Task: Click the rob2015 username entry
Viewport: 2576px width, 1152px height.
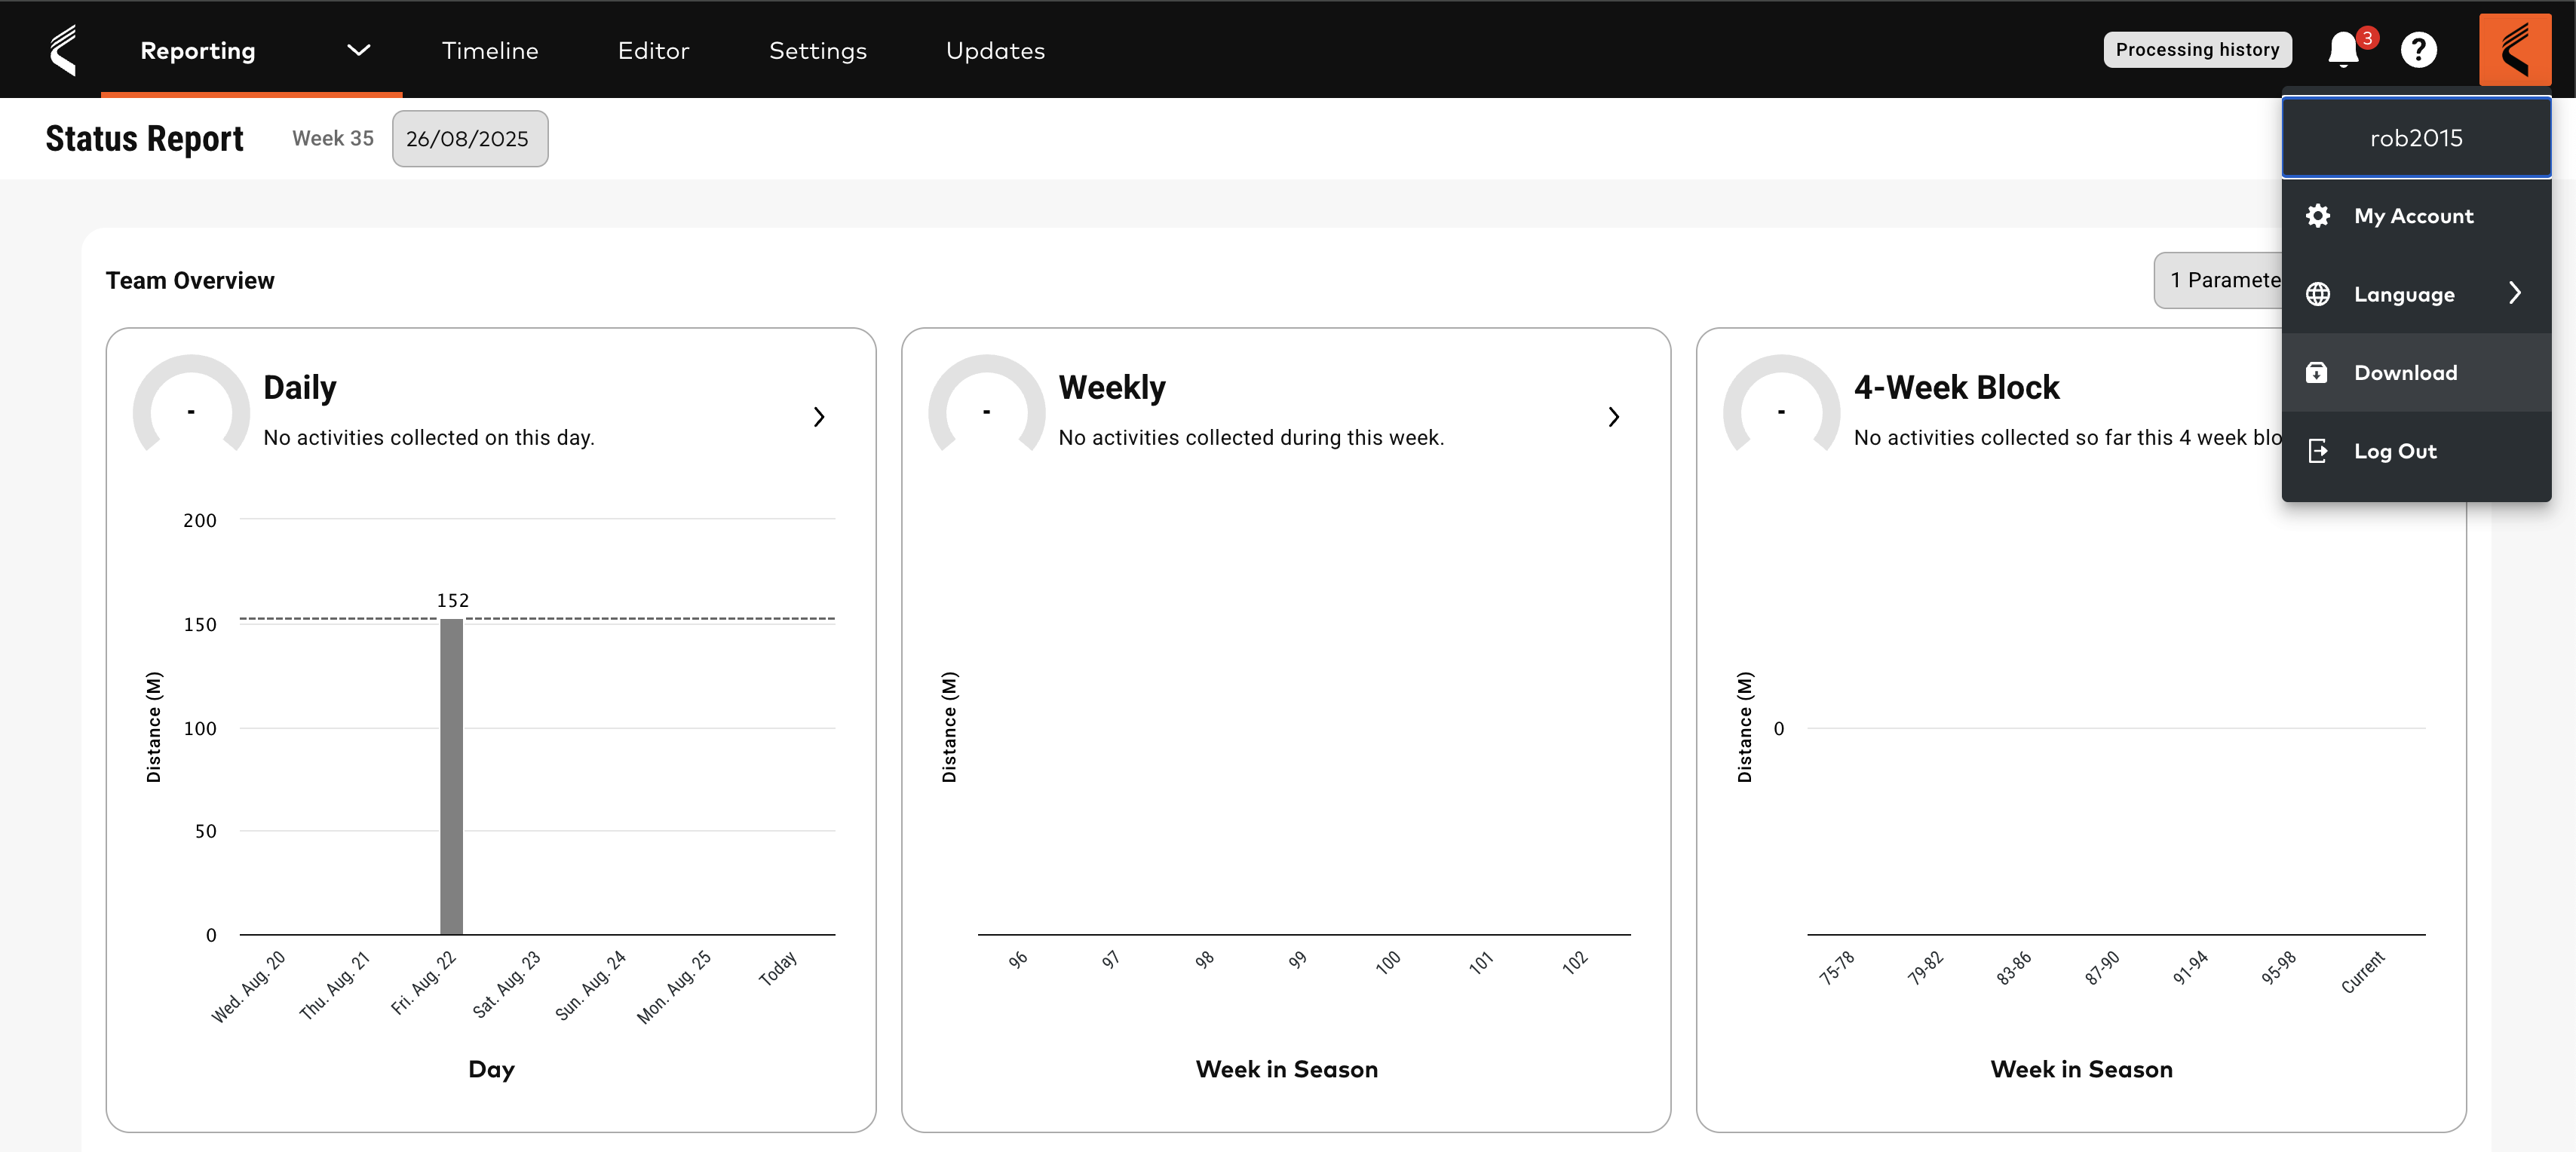Action: 2417,137
